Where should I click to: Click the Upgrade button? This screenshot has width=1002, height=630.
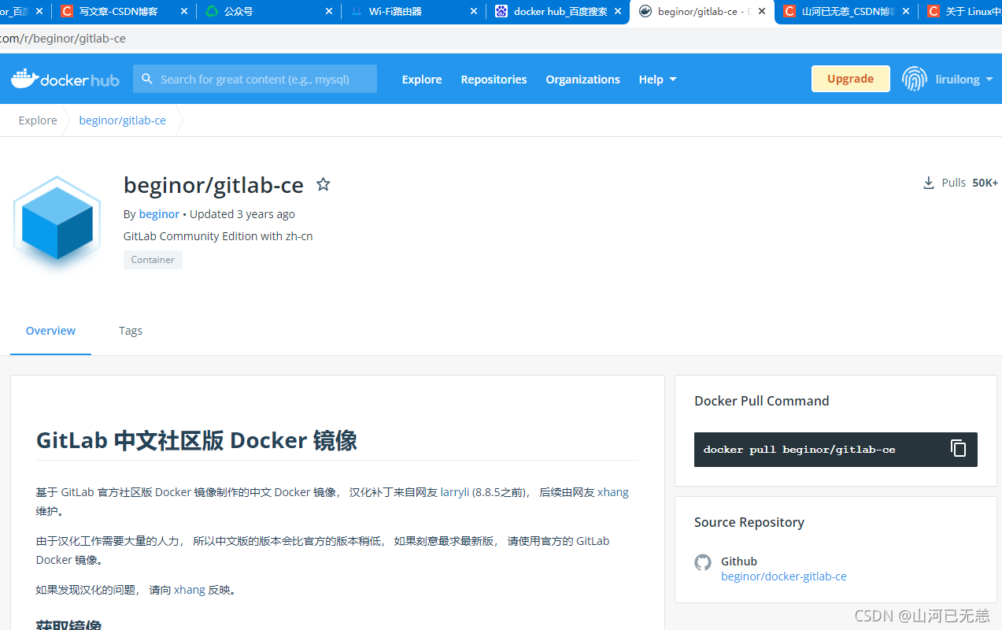(x=850, y=79)
